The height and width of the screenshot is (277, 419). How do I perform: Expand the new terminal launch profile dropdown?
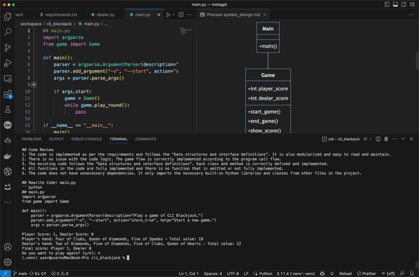point(371,139)
